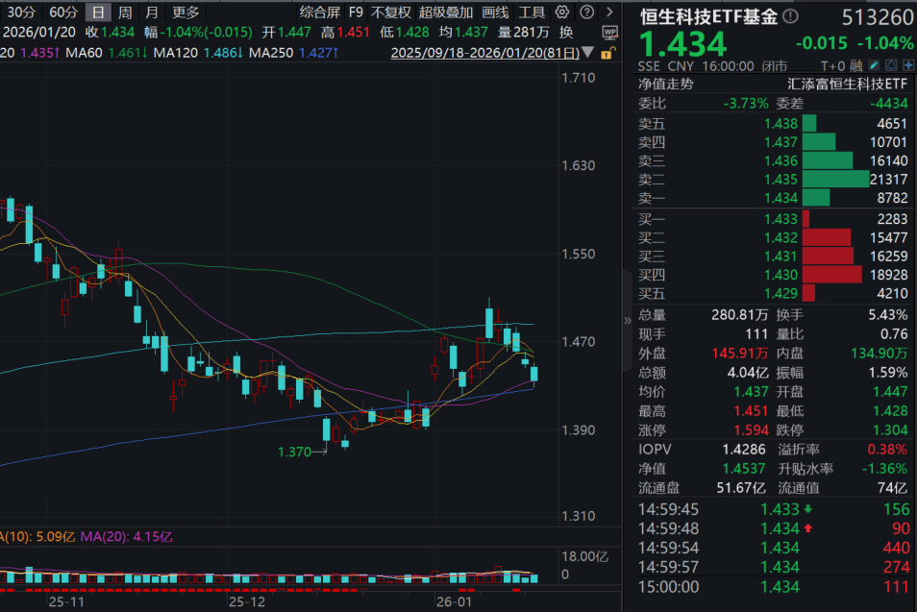
Task: Expand the toolbar with right arrow chevron
Action: point(609,12)
